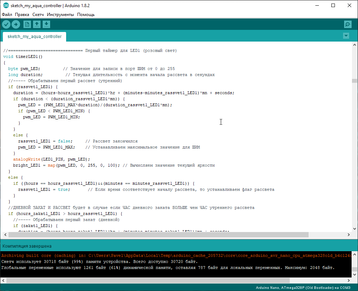358x291 pixels.
Task: Open a sketch using the Open icon
Action: [37, 25]
